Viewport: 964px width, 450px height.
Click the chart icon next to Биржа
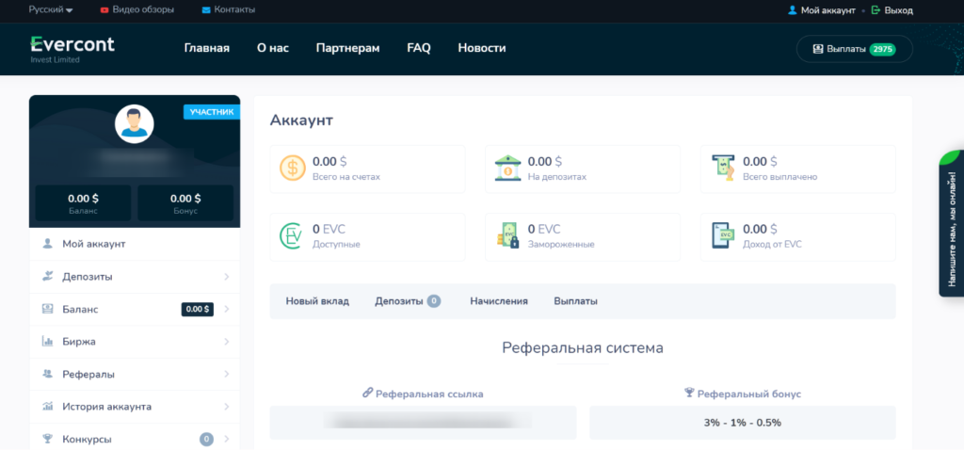[x=47, y=341]
